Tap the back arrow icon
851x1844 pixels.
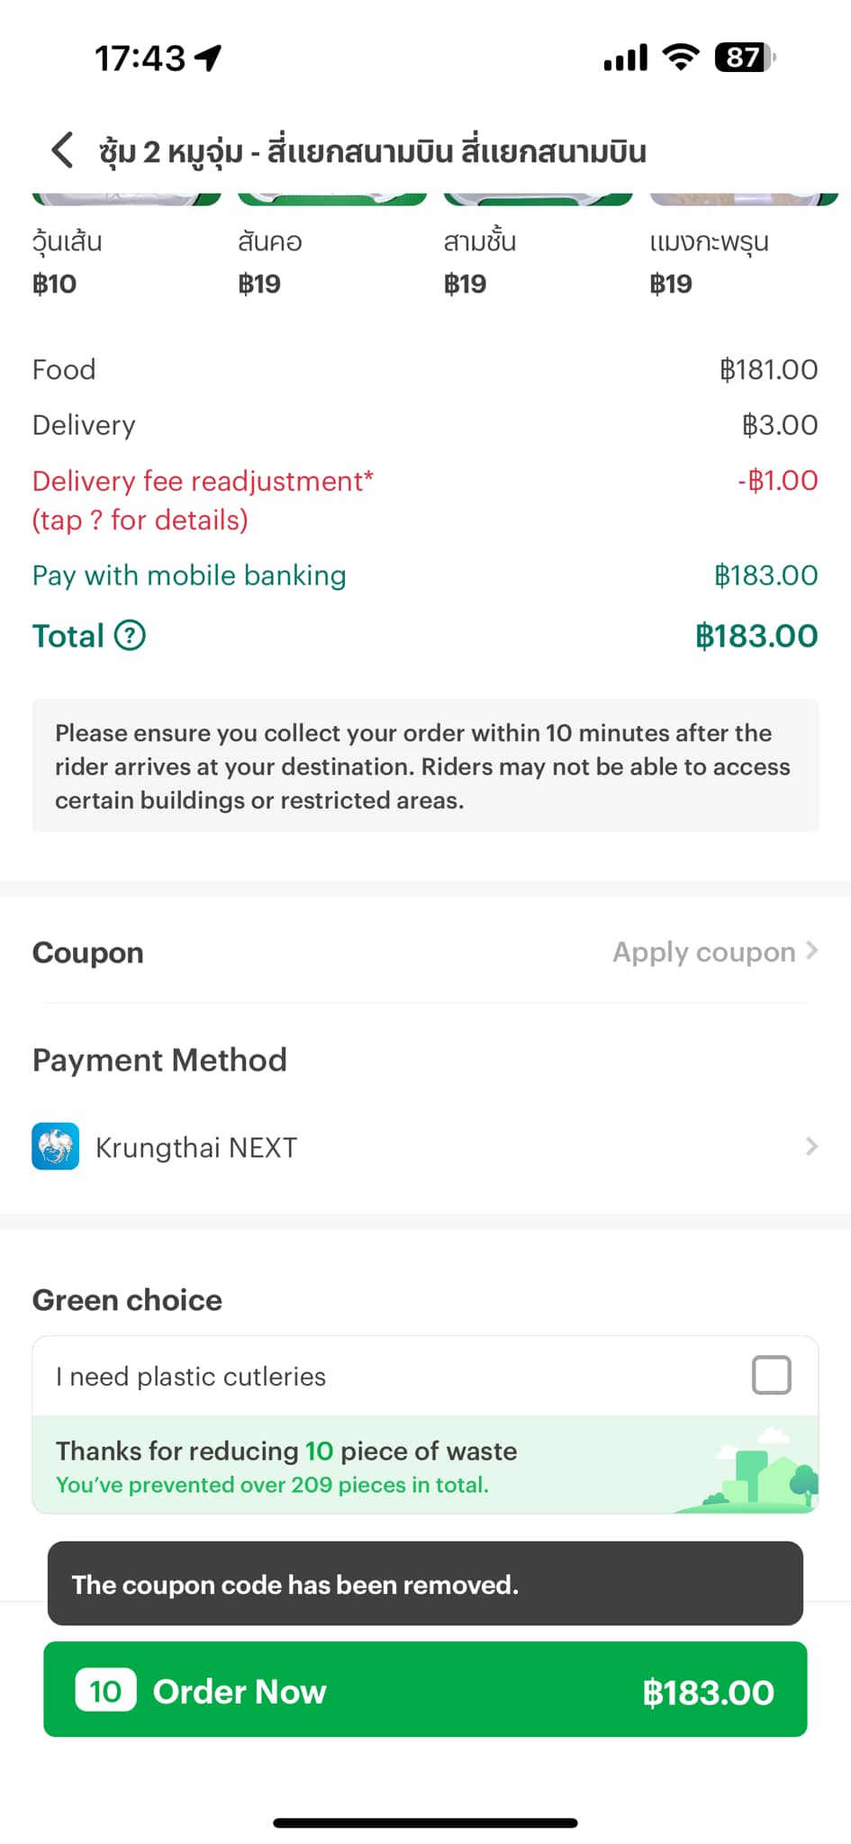(x=62, y=150)
